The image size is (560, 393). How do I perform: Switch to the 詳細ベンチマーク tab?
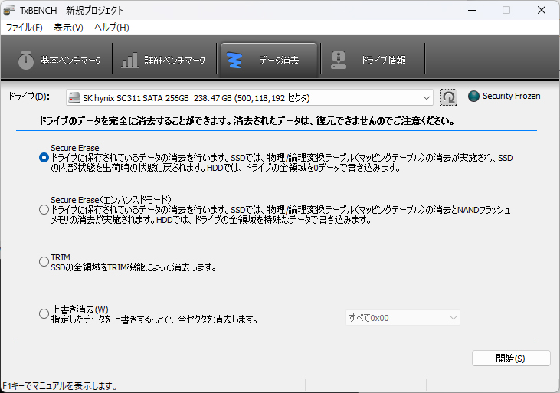164,61
